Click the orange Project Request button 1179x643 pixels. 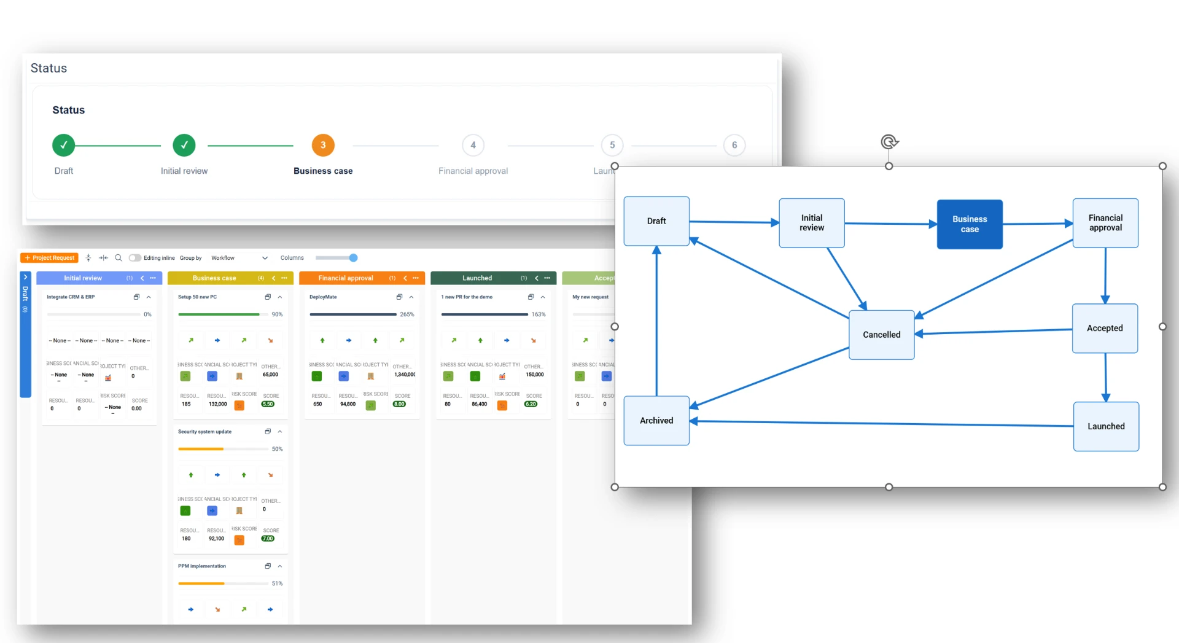tap(49, 258)
